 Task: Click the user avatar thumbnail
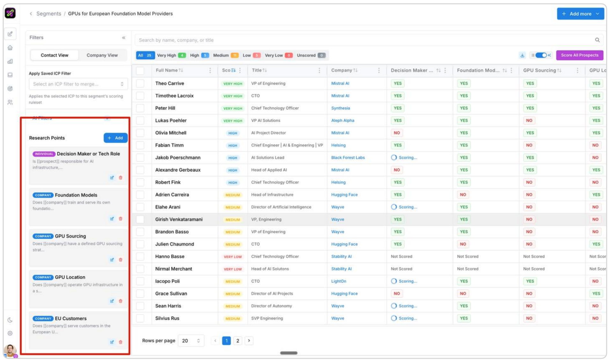[10, 351]
